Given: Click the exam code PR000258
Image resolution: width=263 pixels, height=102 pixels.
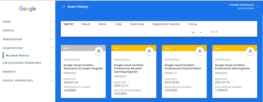Looking at the screenshot, I should [x=221, y=73].
